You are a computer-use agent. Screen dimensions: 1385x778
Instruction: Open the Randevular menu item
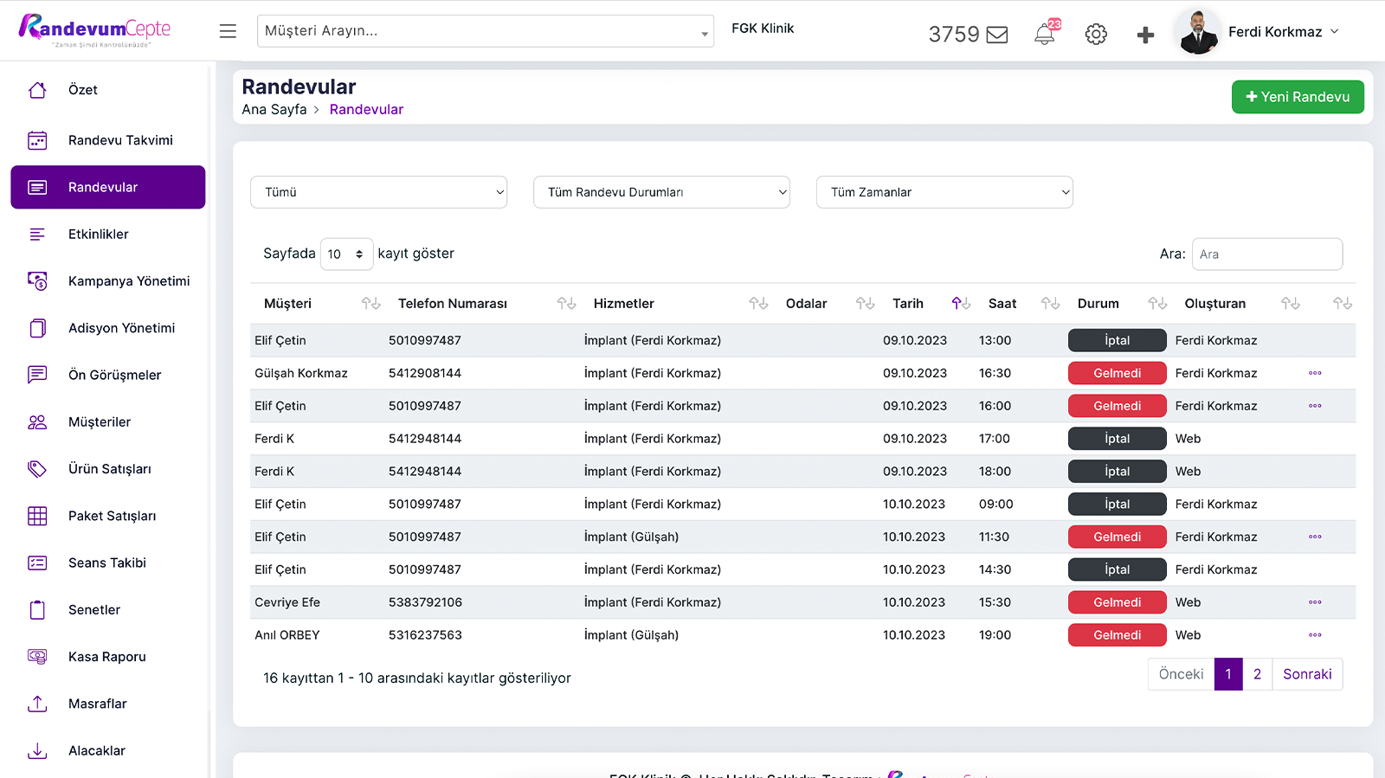click(x=108, y=187)
